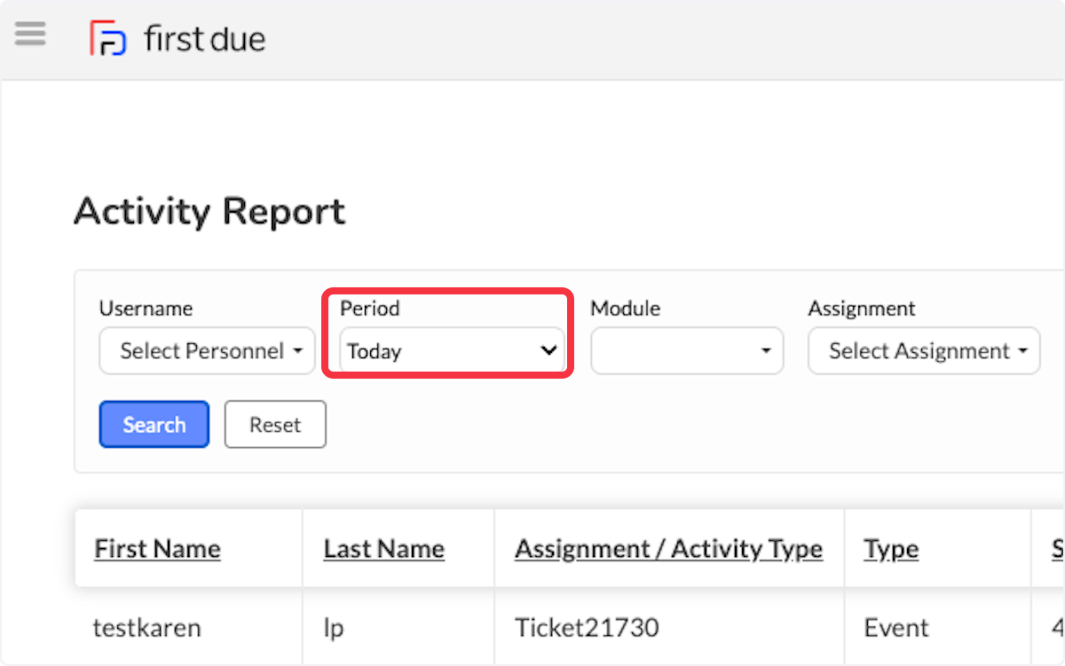Open the hamburger navigation menu

pyautogui.click(x=30, y=35)
